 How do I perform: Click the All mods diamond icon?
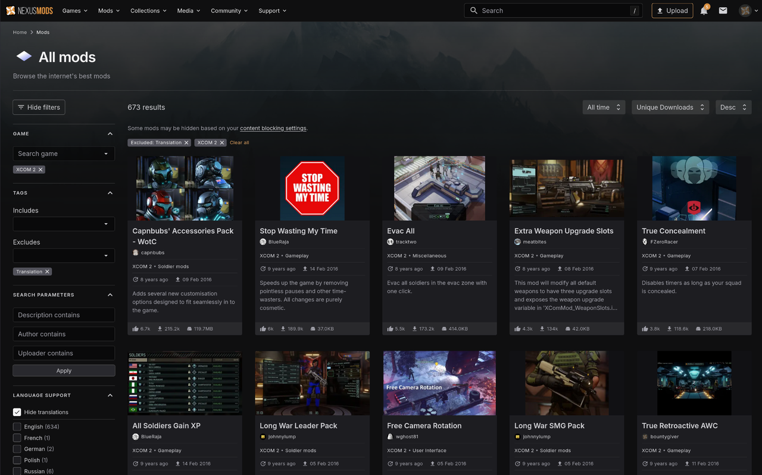(24, 57)
